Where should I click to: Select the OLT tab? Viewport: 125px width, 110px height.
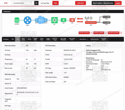(18, 39)
